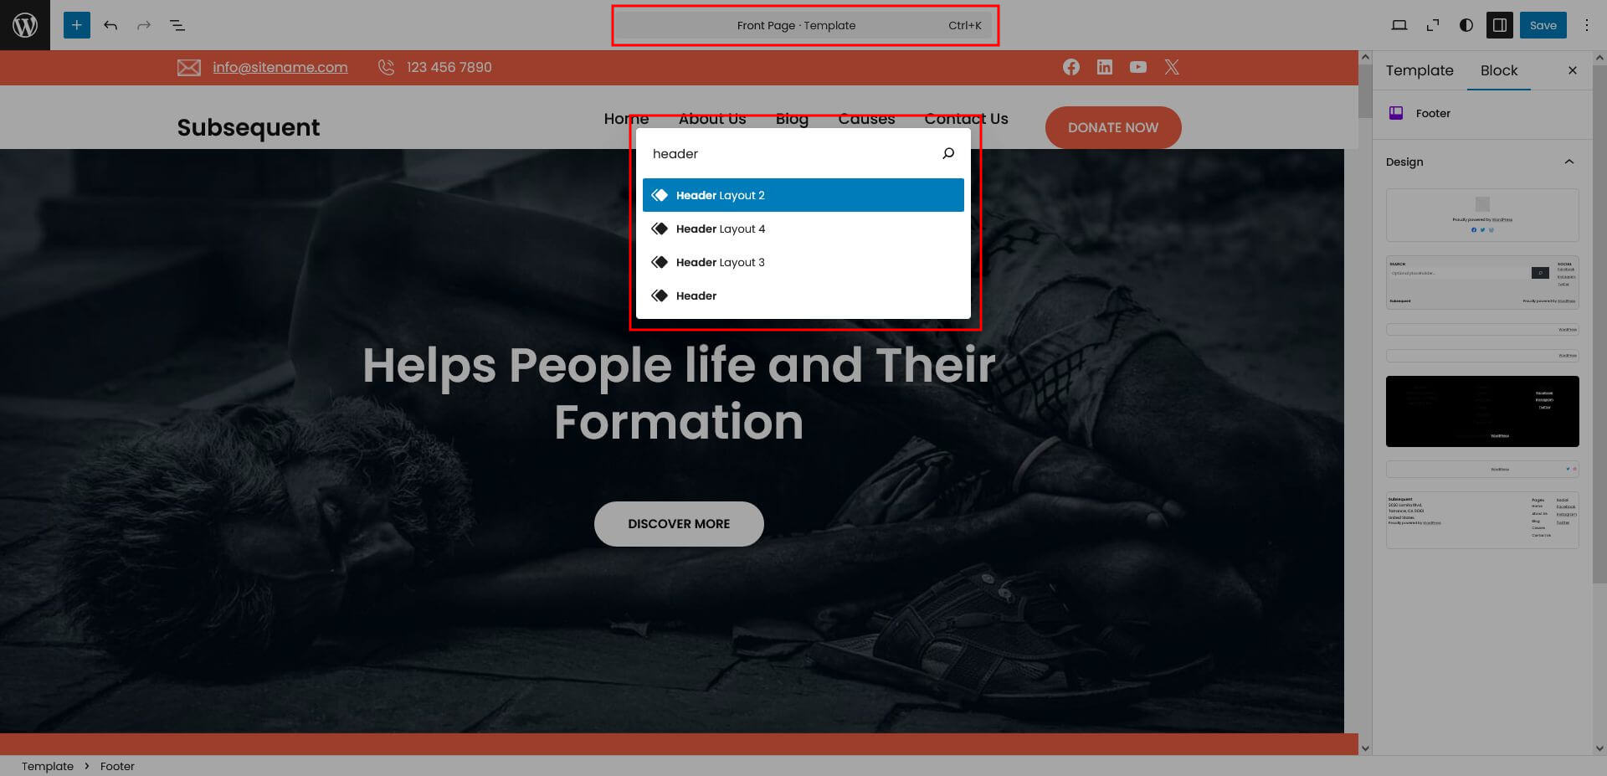Toggle the Settings sidebar panel button
The height and width of the screenshot is (776, 1607).
coord(1499,25)
